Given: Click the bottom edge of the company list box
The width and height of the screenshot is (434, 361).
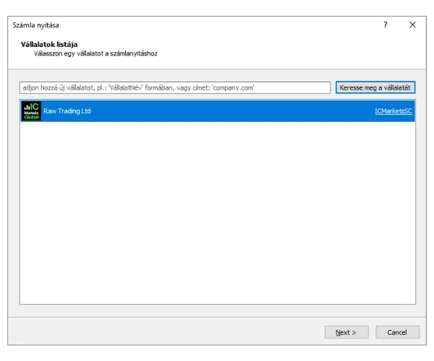Looking at the screenshot, I should point(217,303).
